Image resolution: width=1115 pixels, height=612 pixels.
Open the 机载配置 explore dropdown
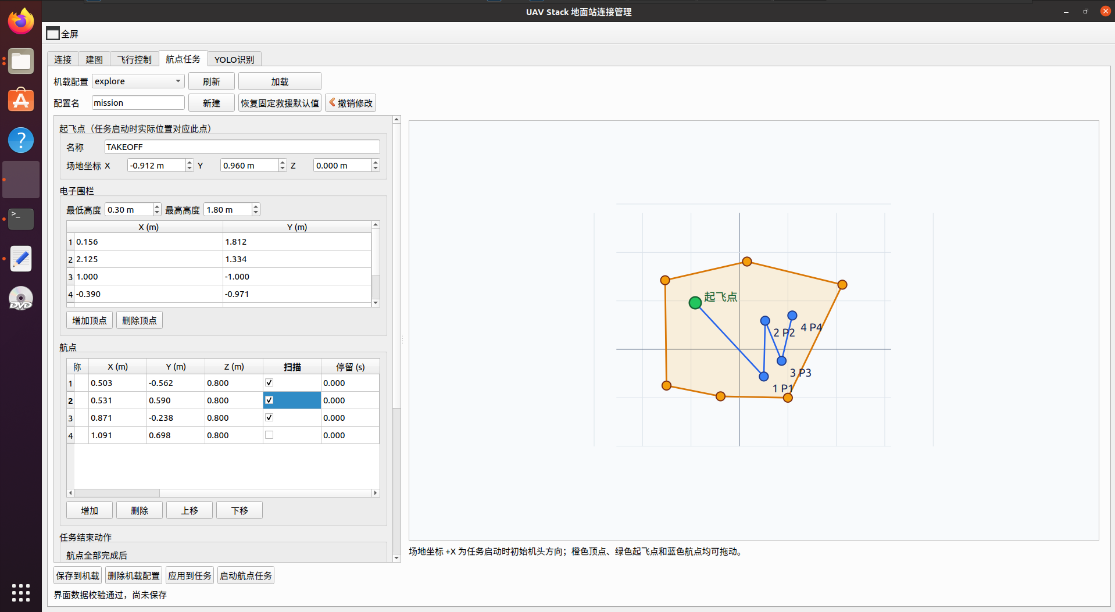[x=138, y=81]
